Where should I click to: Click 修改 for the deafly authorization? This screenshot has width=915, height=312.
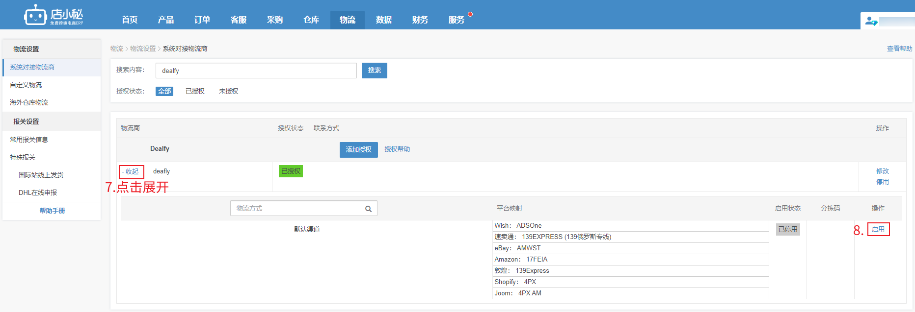(x=883, y=171)
